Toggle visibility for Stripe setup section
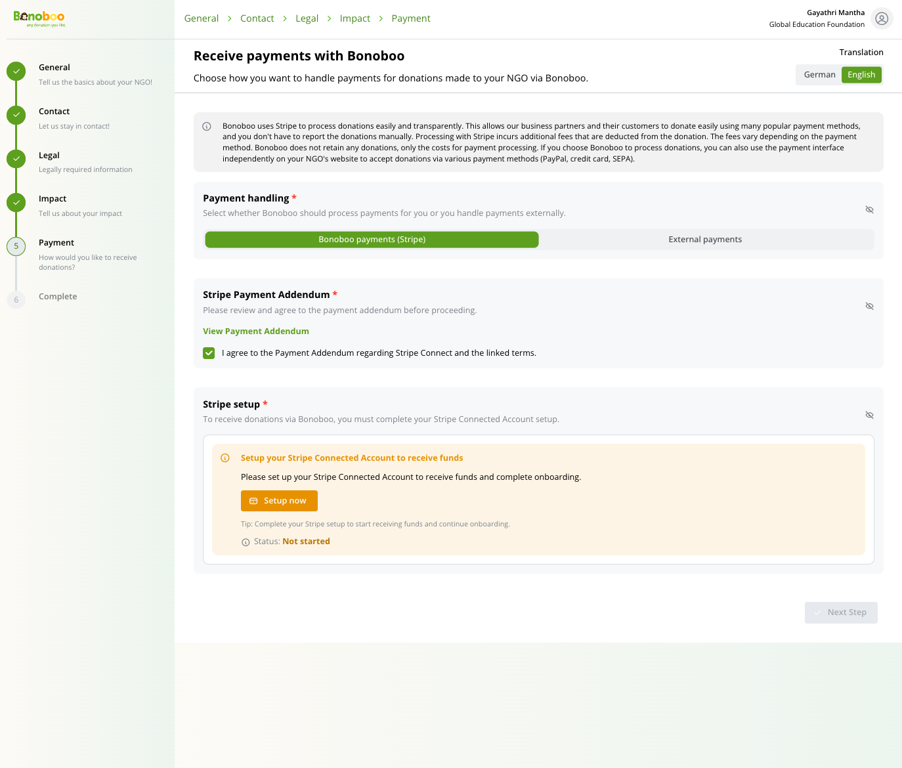This screenshot has width=902, height=768. pyautogui.click(x=869, y=415)
